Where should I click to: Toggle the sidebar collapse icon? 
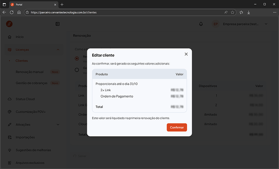(x=58, y=24)
